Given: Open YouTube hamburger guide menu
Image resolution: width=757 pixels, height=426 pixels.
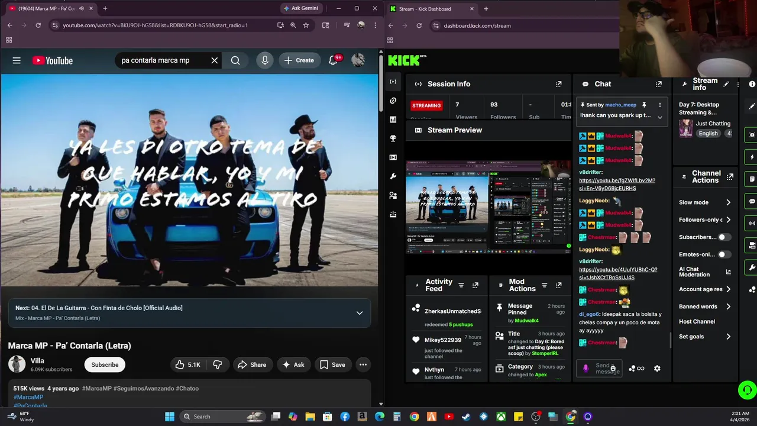Looking at the screenshot, I should click(x=17, y=60).
